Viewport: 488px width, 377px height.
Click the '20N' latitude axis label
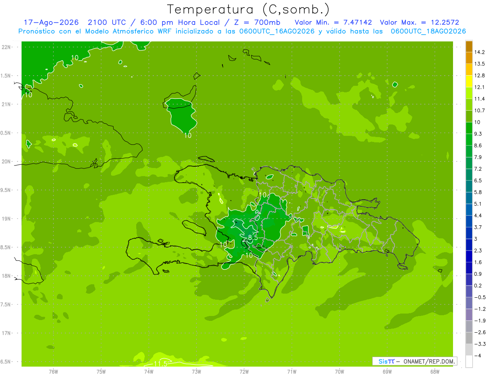point(7,161)
